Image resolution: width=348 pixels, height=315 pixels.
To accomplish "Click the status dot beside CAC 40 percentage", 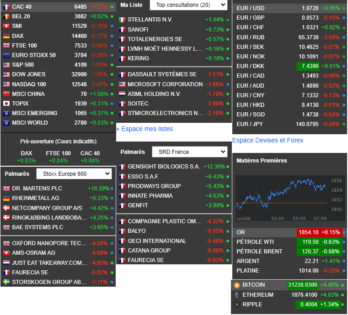I will pos(112,7).
